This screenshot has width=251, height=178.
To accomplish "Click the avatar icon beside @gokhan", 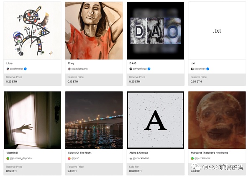I will tap(192, 69).
